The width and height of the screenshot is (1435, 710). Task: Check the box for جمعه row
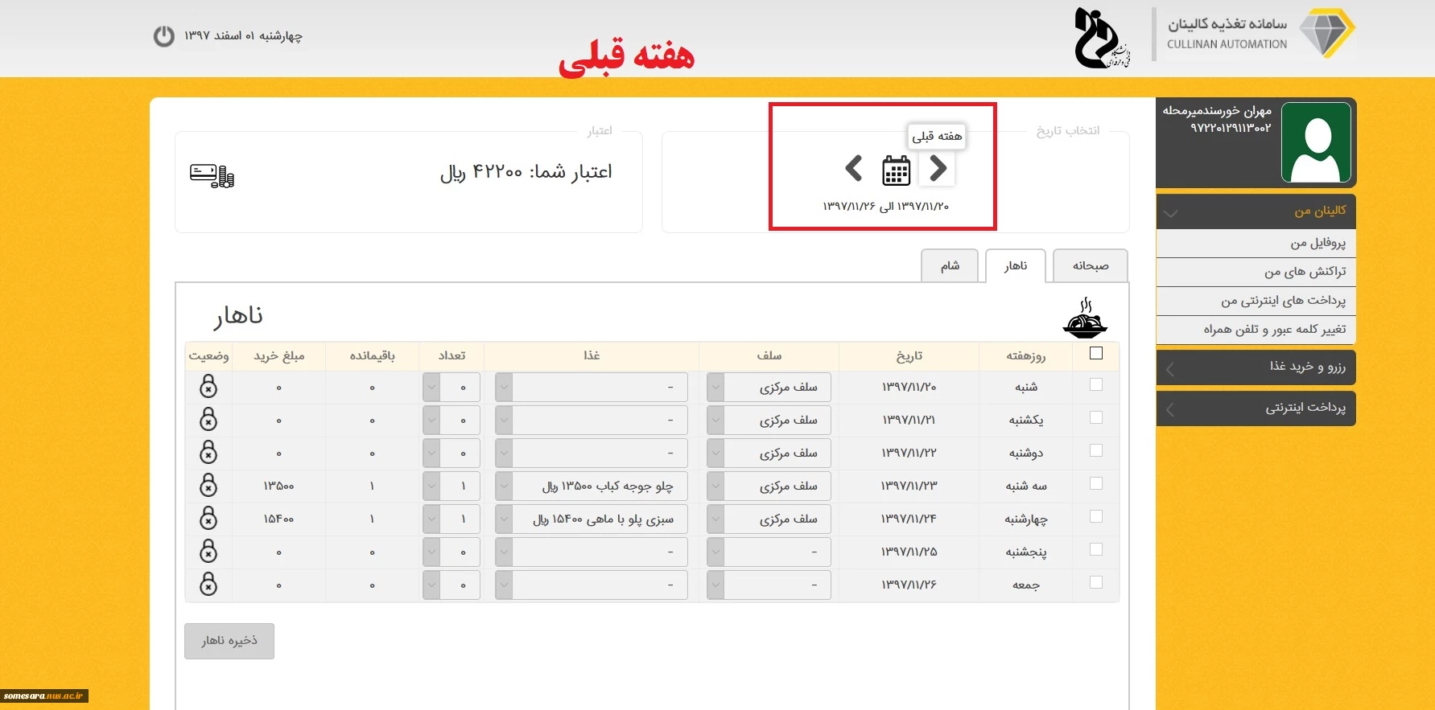pyautogui.click(x=1095, y=583)
